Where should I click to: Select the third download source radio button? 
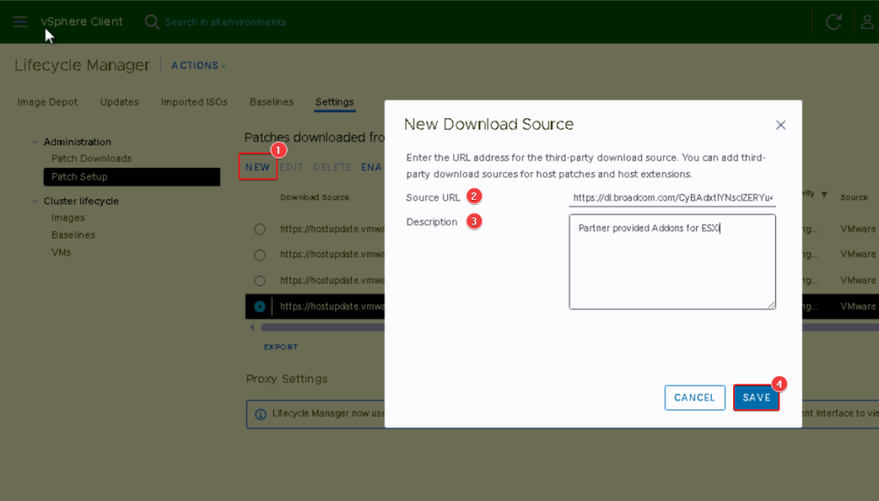(260, 281)
